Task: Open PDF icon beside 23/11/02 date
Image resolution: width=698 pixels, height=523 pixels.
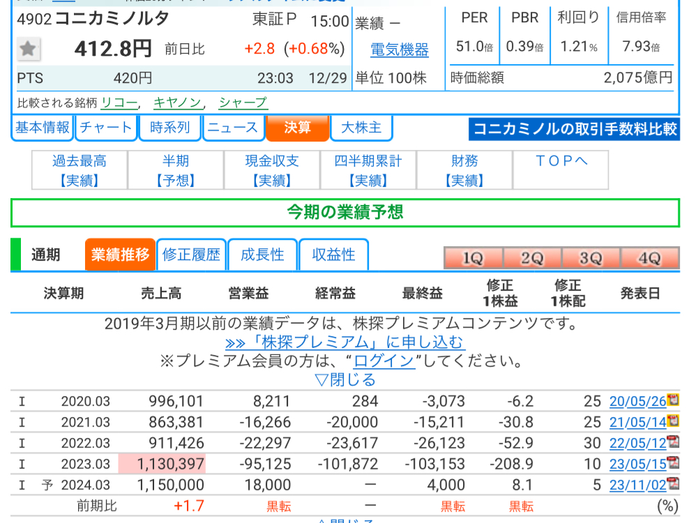Action: [673, 483]
